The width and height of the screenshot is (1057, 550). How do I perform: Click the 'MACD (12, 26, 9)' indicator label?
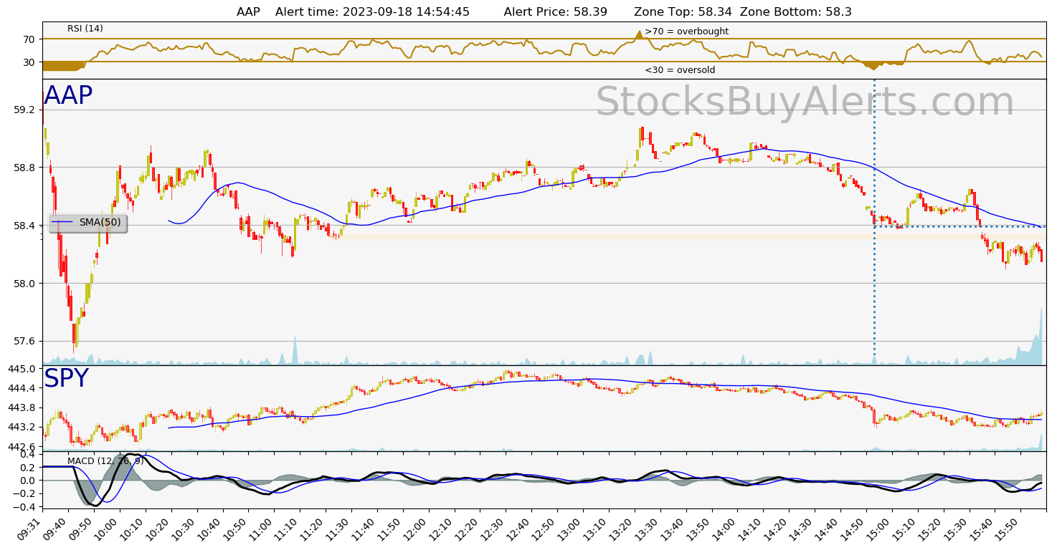click(105, 460)
